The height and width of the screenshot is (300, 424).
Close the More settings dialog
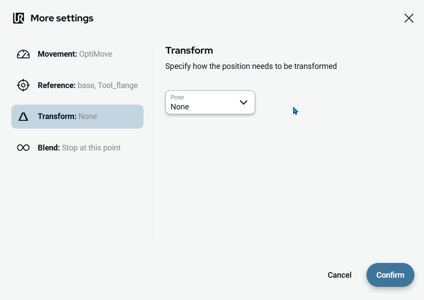pos(409,18)
